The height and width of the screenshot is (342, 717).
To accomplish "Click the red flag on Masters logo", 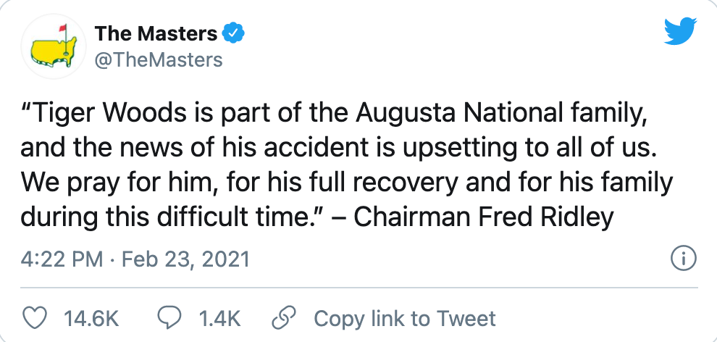I will tap(64, 30).
